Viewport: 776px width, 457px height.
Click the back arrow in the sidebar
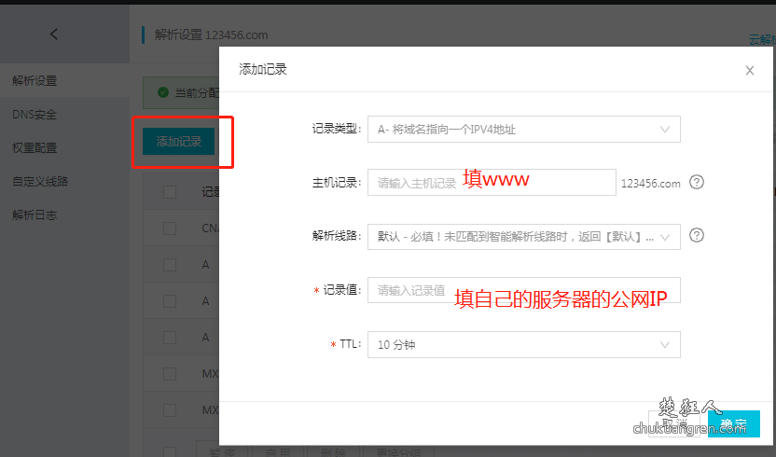tap(53, 35)
